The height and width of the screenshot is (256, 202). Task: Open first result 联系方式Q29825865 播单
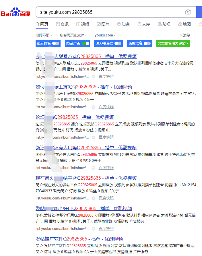click(x=86, y=57)
